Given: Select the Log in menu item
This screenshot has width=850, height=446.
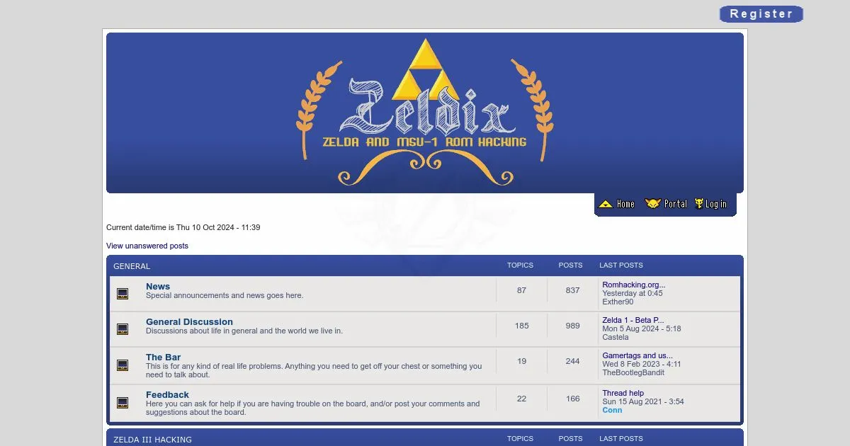Looking at the screenshot, I should pos(716,204).
